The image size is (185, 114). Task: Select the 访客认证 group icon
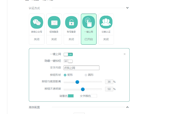(106, 22)
